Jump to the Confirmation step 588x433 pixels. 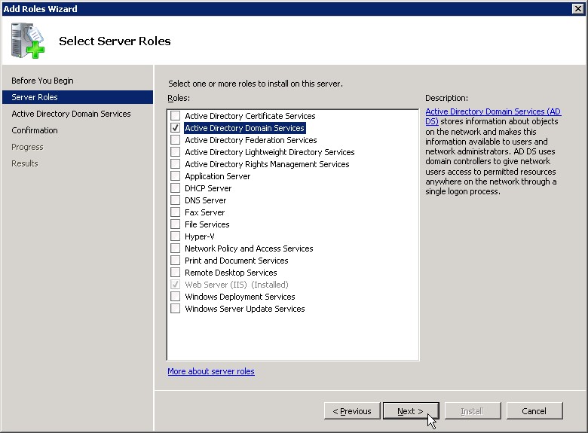35,130
